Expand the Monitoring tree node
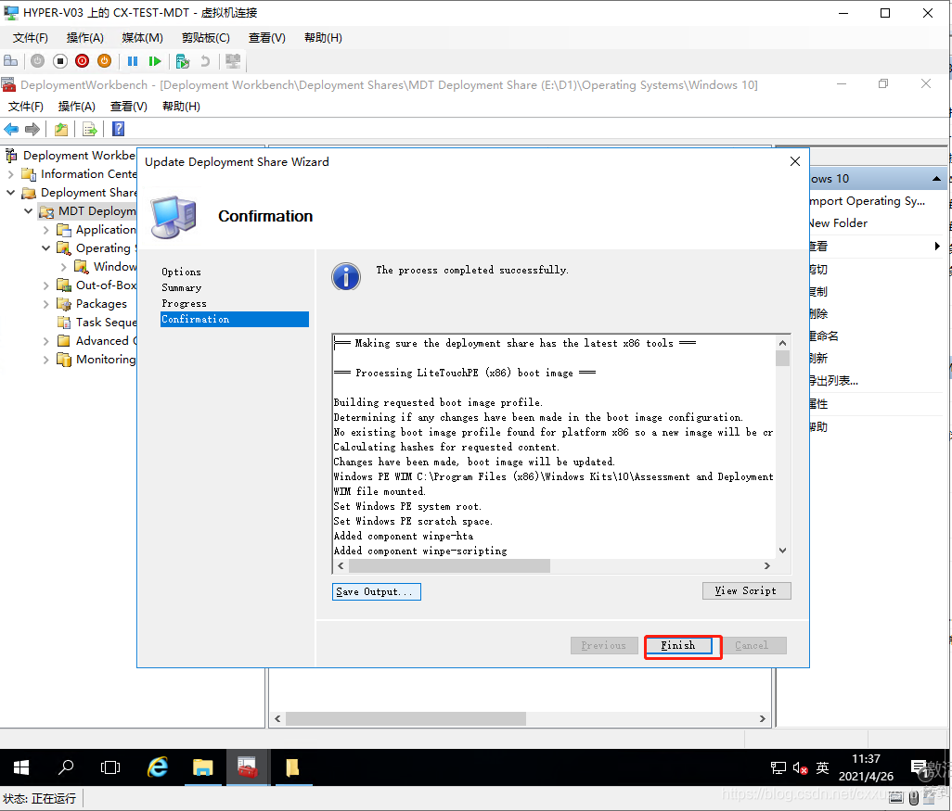The height and width of the screenshot is (811, 952). coord(46,360)
